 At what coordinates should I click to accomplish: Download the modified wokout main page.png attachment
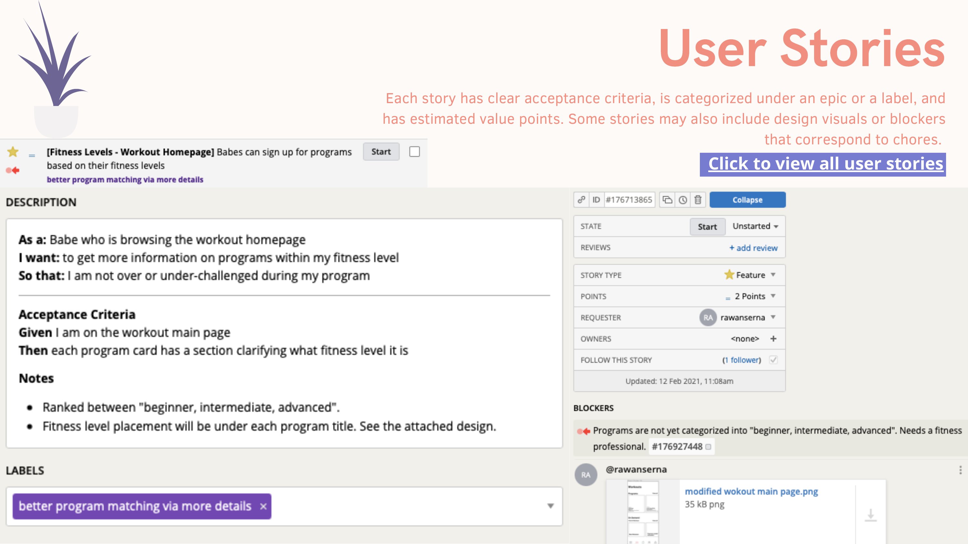(x=870, y=515)
